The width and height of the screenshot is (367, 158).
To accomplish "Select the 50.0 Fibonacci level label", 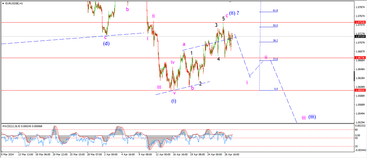I will pos(275,26).
